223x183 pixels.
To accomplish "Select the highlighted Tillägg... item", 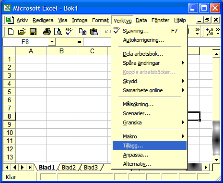I will 150,146.
